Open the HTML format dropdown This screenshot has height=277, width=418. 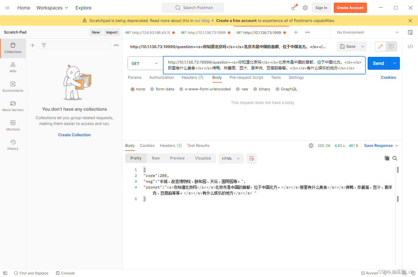pos(231,159)
